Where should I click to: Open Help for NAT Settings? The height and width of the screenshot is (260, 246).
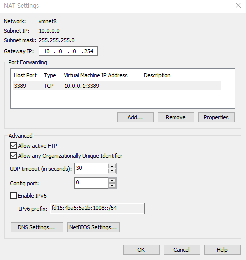point(222,250)
